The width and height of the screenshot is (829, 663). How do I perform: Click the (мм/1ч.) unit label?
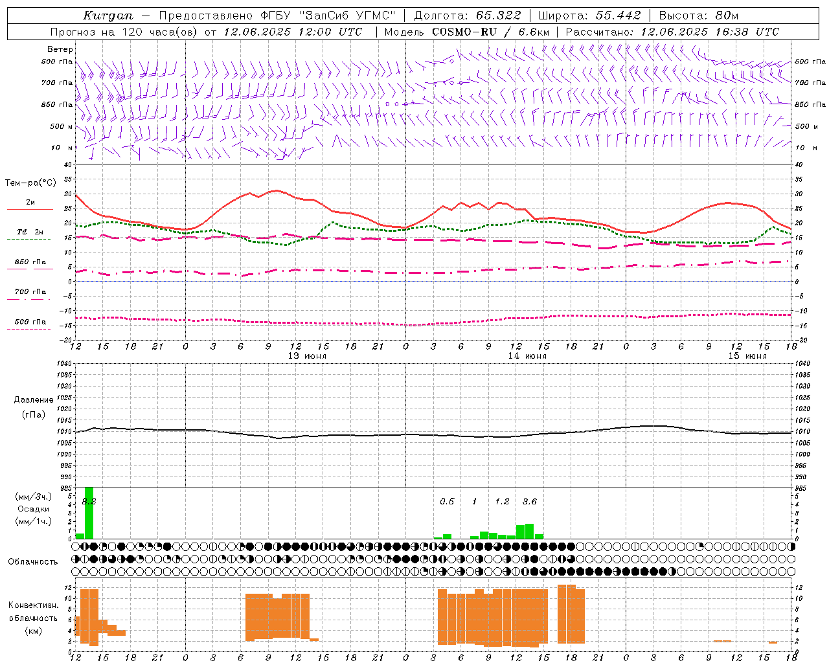[34, 521]
